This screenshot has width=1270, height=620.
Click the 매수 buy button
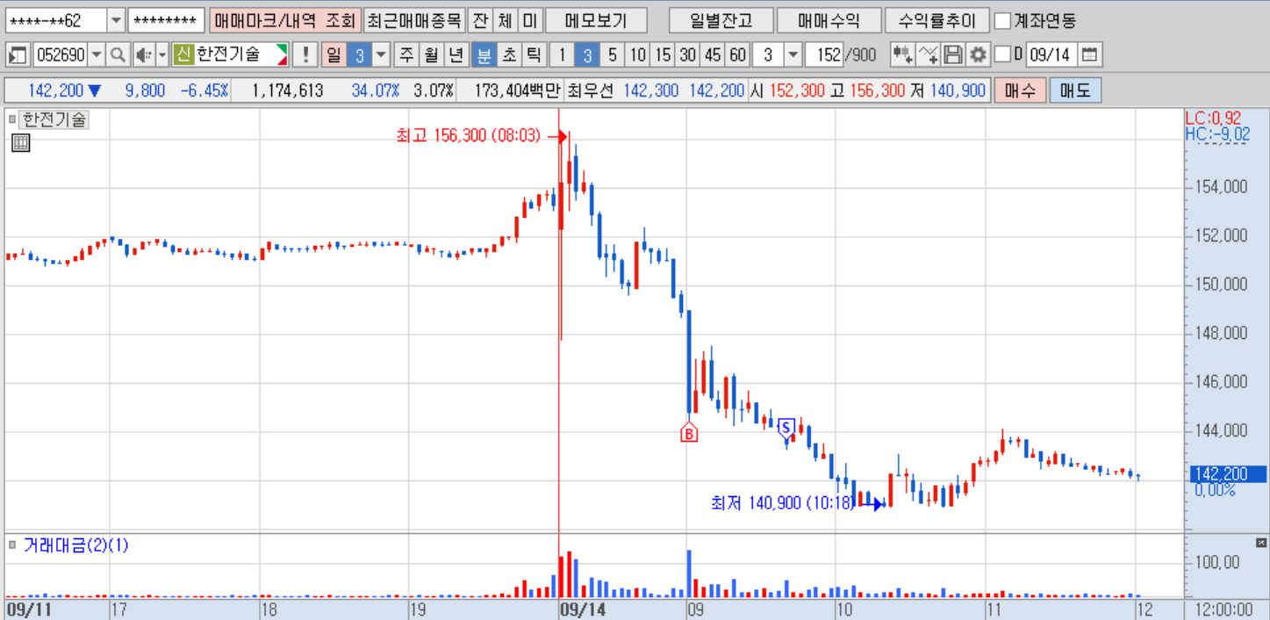(x=1020, y=90)
